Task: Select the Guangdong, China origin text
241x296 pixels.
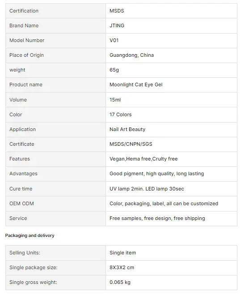Action: [x=131, y=55]
